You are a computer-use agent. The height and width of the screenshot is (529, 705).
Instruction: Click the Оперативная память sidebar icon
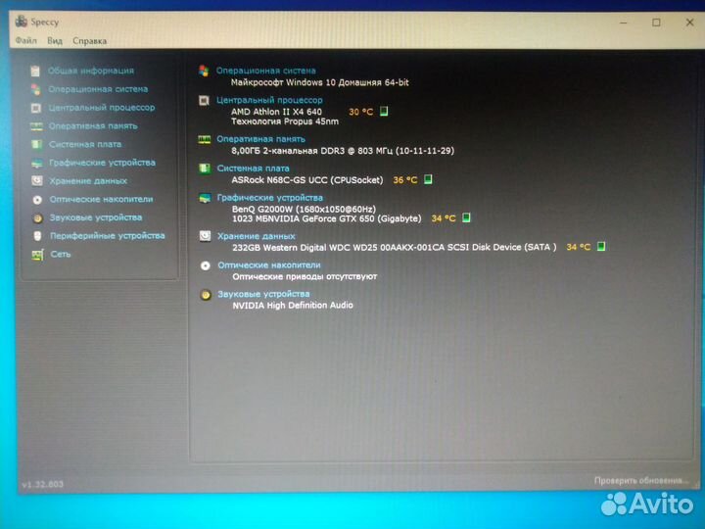click(36, 126)
